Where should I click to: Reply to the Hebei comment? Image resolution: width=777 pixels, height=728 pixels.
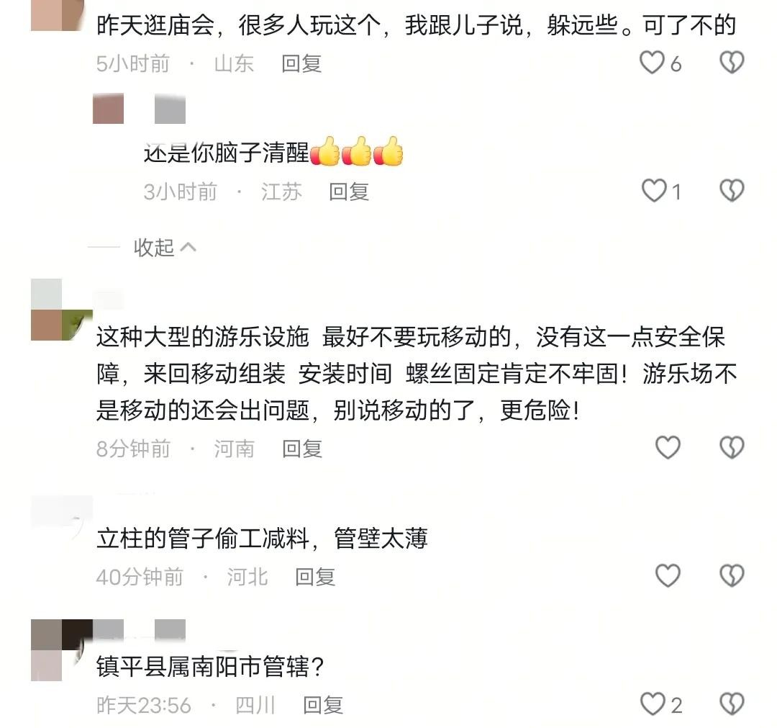[x=314, y=577]
